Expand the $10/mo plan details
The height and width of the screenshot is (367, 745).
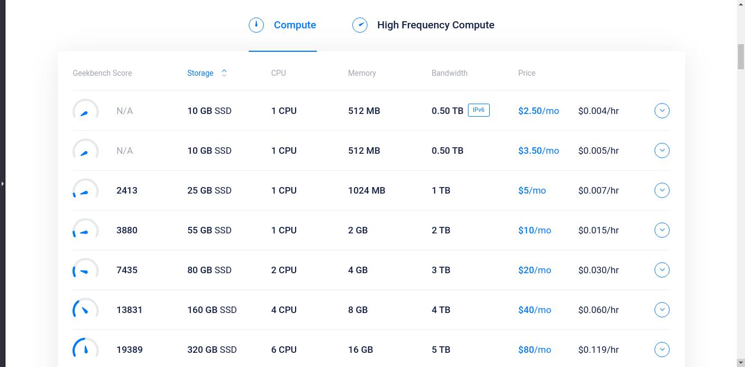point(662,230)
